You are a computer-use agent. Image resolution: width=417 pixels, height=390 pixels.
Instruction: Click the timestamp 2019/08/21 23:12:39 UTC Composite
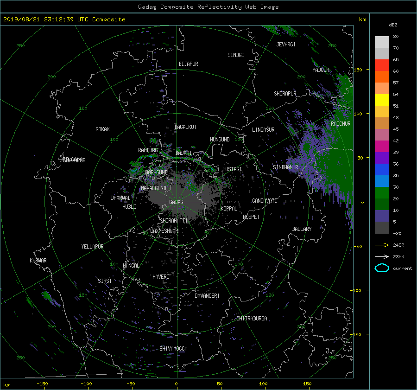64,19
